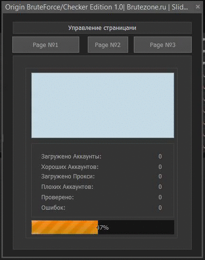Click the window title bar text
This screenshot has width=205, height=260.
click(96, 7)
